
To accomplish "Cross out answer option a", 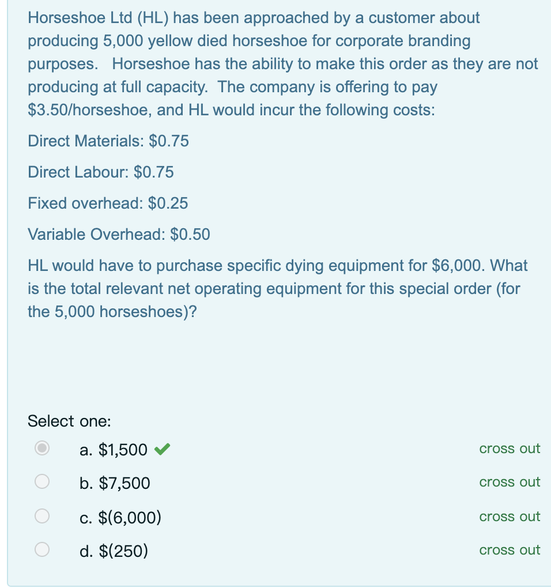I will pos(510,448).
